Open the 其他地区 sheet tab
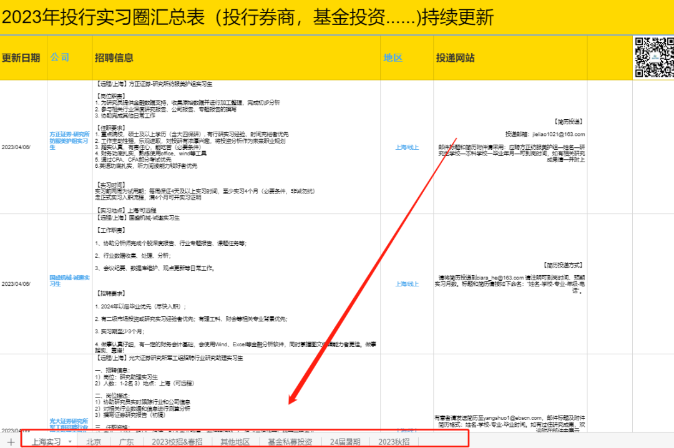Screen dimensions: 674x448 click(235, 442)
